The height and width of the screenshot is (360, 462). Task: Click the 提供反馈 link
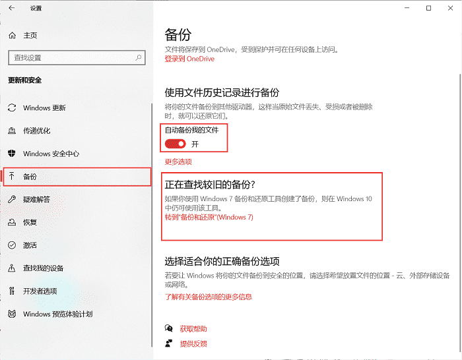pos(193,344)
